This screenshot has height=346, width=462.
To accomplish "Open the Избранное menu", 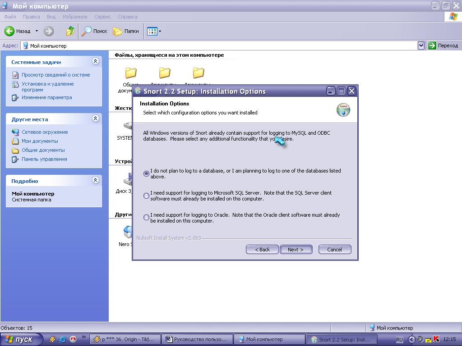I will coord(75,17).
